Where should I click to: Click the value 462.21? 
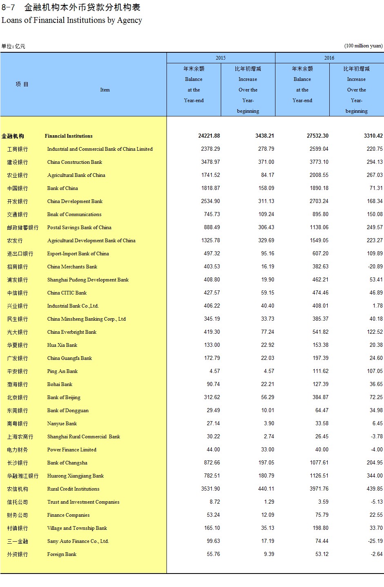[x=320, y=280]
